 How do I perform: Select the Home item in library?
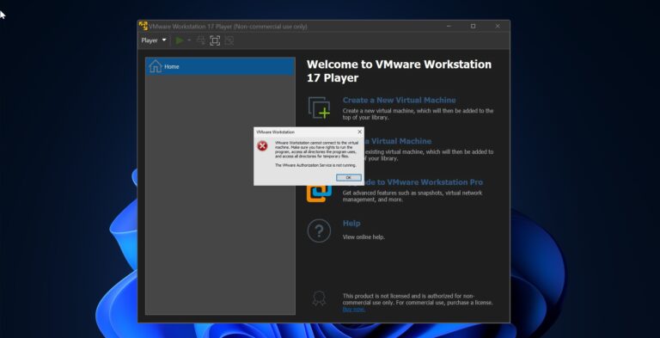coord(220,66)
